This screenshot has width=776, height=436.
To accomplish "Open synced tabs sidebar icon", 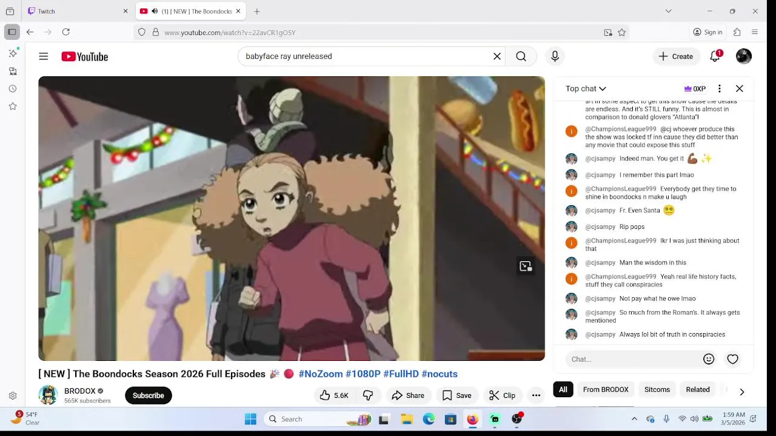I will coord(13,71).
